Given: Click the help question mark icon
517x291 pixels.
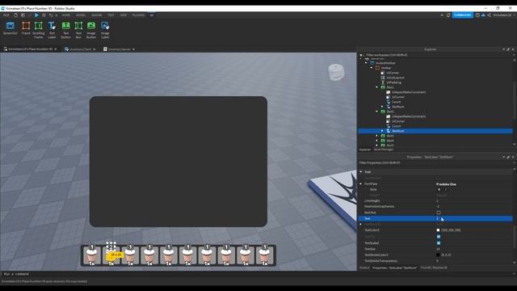Looking at the screenshot, I should pyautogui.click(x=477, y=15).
